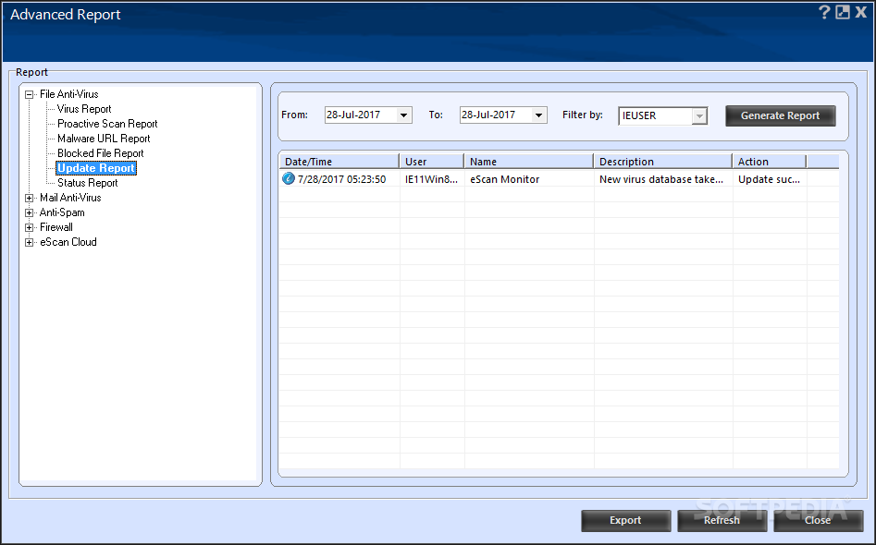Open the To date dropdown arrow
Screen dimensions: 876x545
tap(538, 115)
